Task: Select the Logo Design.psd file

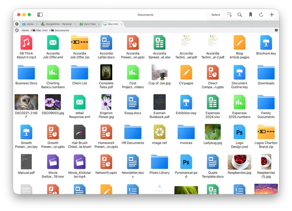Action: (x=239, y=132)
